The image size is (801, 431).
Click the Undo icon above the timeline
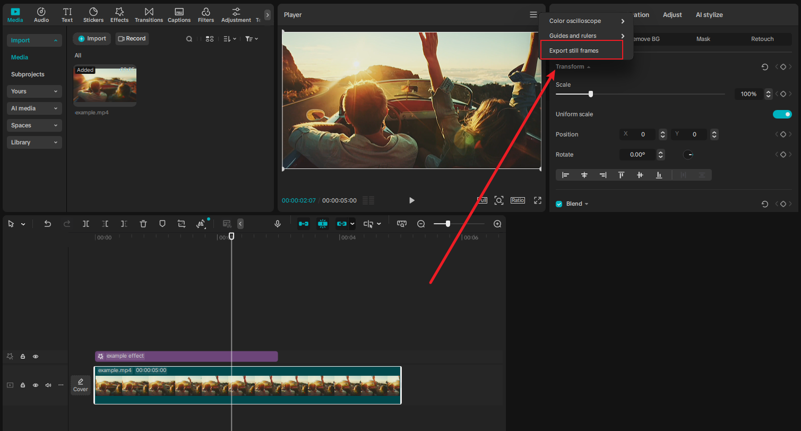tap(47, 224)
